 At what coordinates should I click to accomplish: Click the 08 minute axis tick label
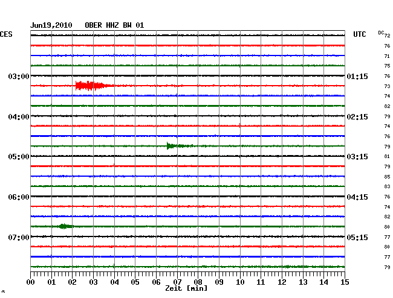[x=198, y=282]
